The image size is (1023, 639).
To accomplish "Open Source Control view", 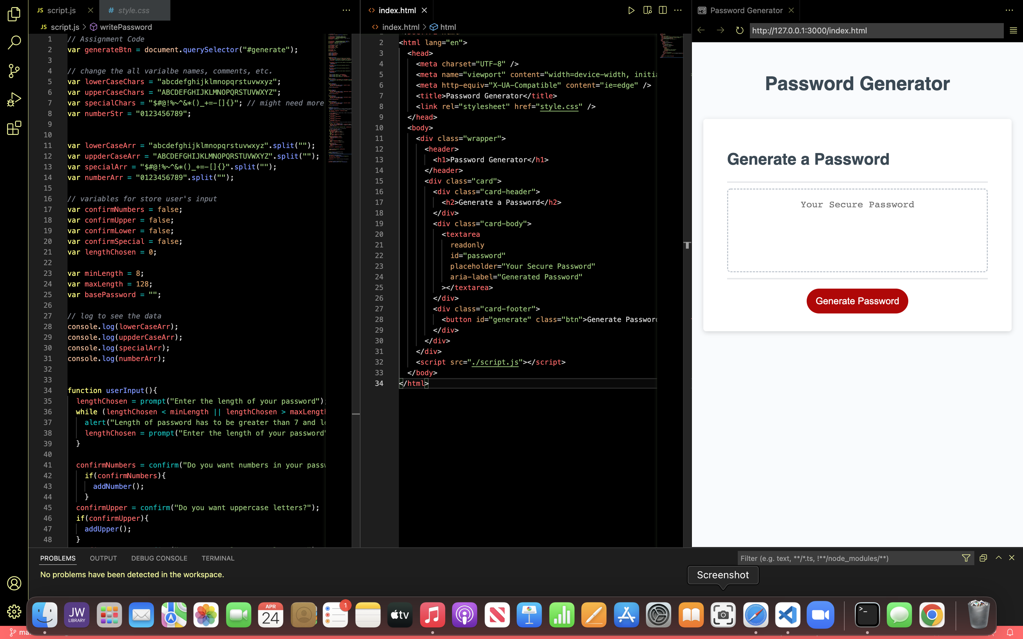I will pyautogui.click(x=14, y=71).
